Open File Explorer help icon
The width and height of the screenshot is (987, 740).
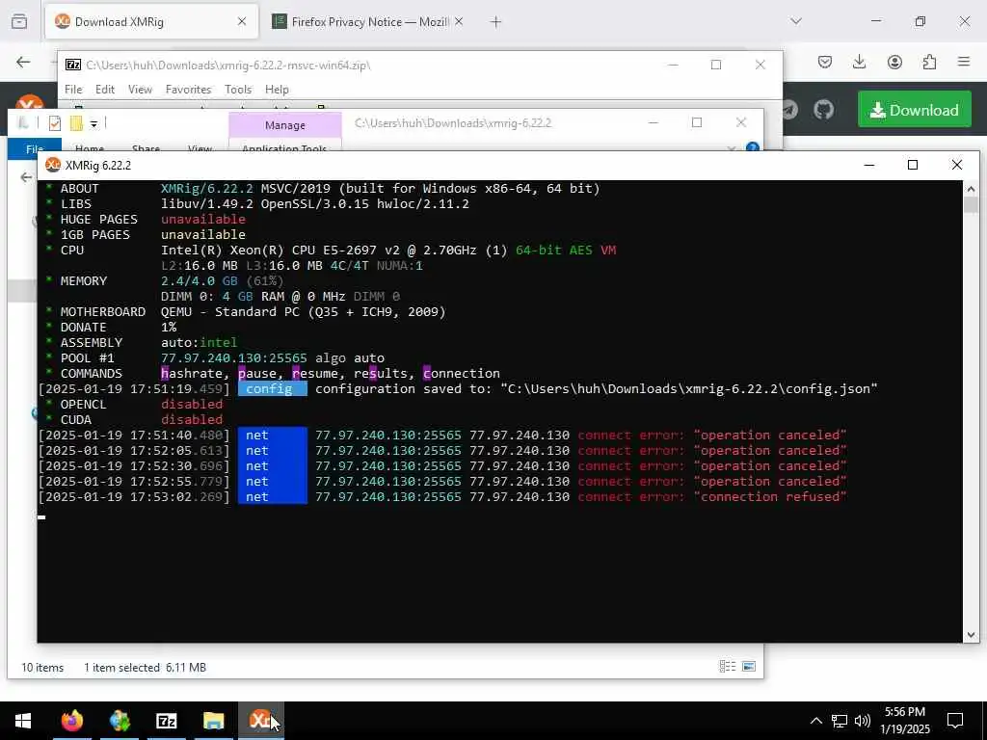[752, 147]
